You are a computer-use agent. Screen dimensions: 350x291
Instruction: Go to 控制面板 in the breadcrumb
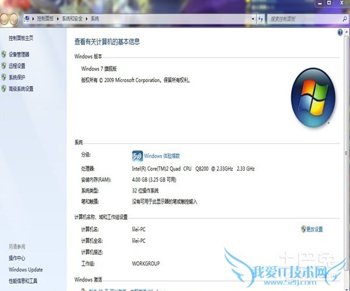pos(45,19)
